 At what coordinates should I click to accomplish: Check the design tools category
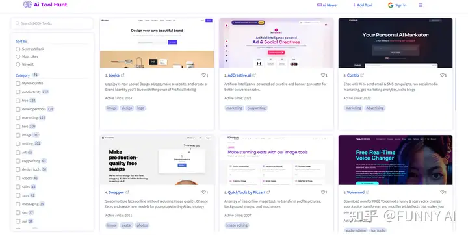(18, 169)
